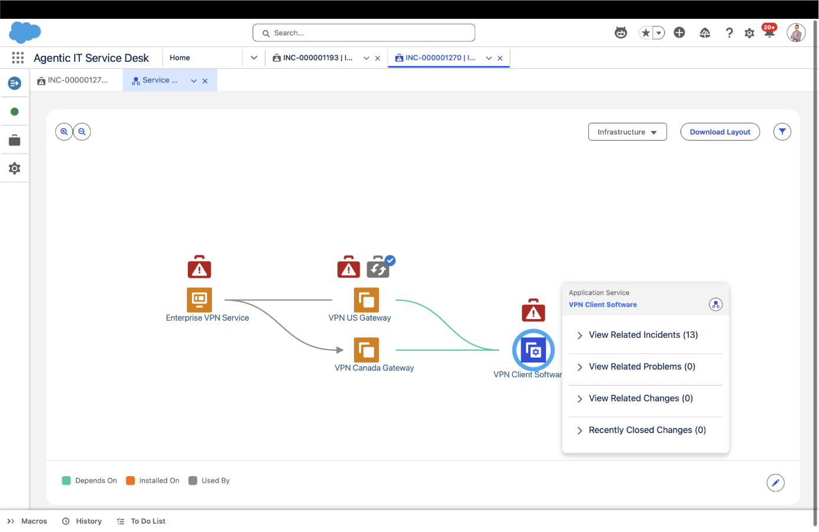Click the page vertical scrollbar

coord(815,274)
